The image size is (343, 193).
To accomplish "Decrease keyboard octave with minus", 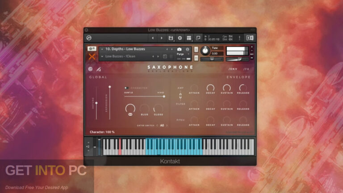I will [x=88, y=151].
